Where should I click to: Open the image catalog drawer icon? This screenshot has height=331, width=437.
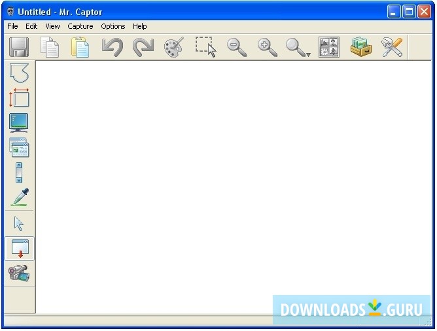[361, 47]
